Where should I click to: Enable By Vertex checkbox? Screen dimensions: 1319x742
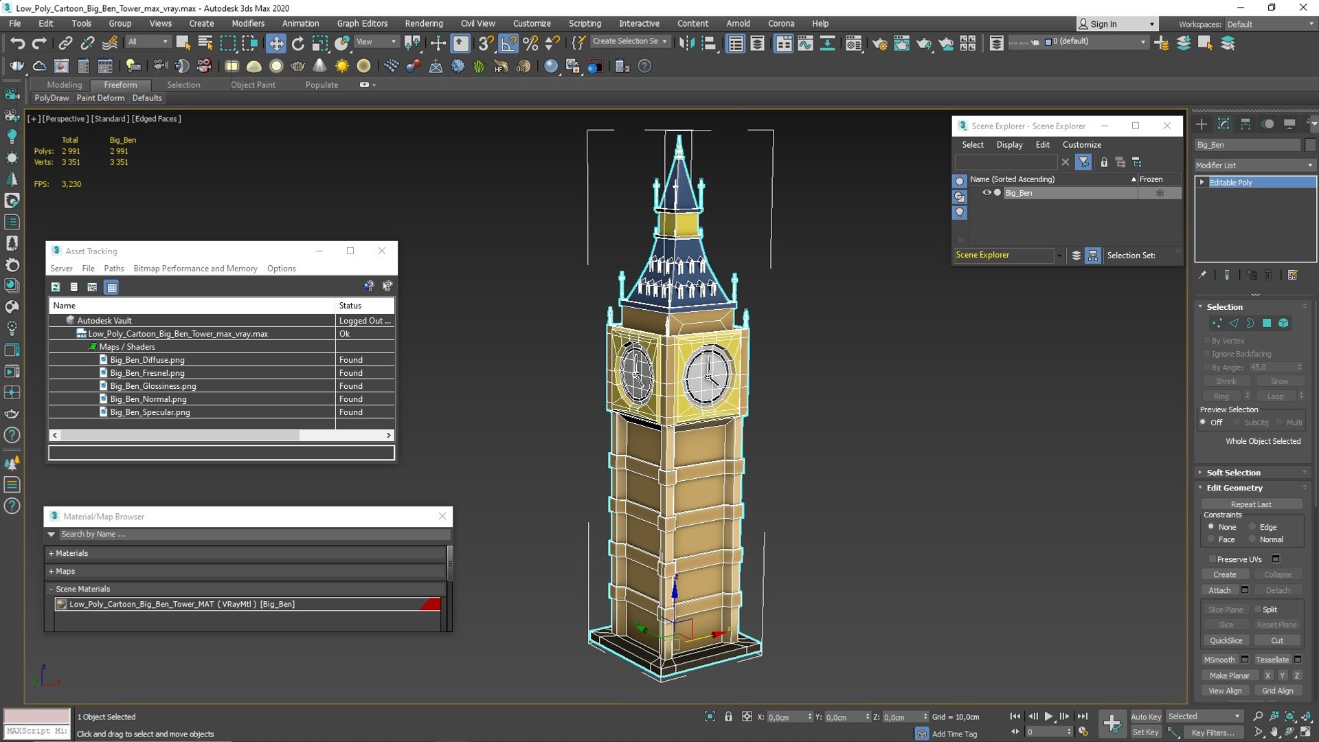1207,341
